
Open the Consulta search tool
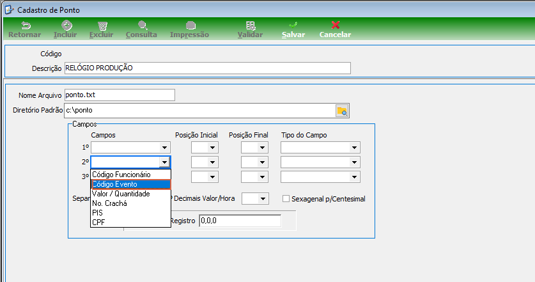coord(143,26)
